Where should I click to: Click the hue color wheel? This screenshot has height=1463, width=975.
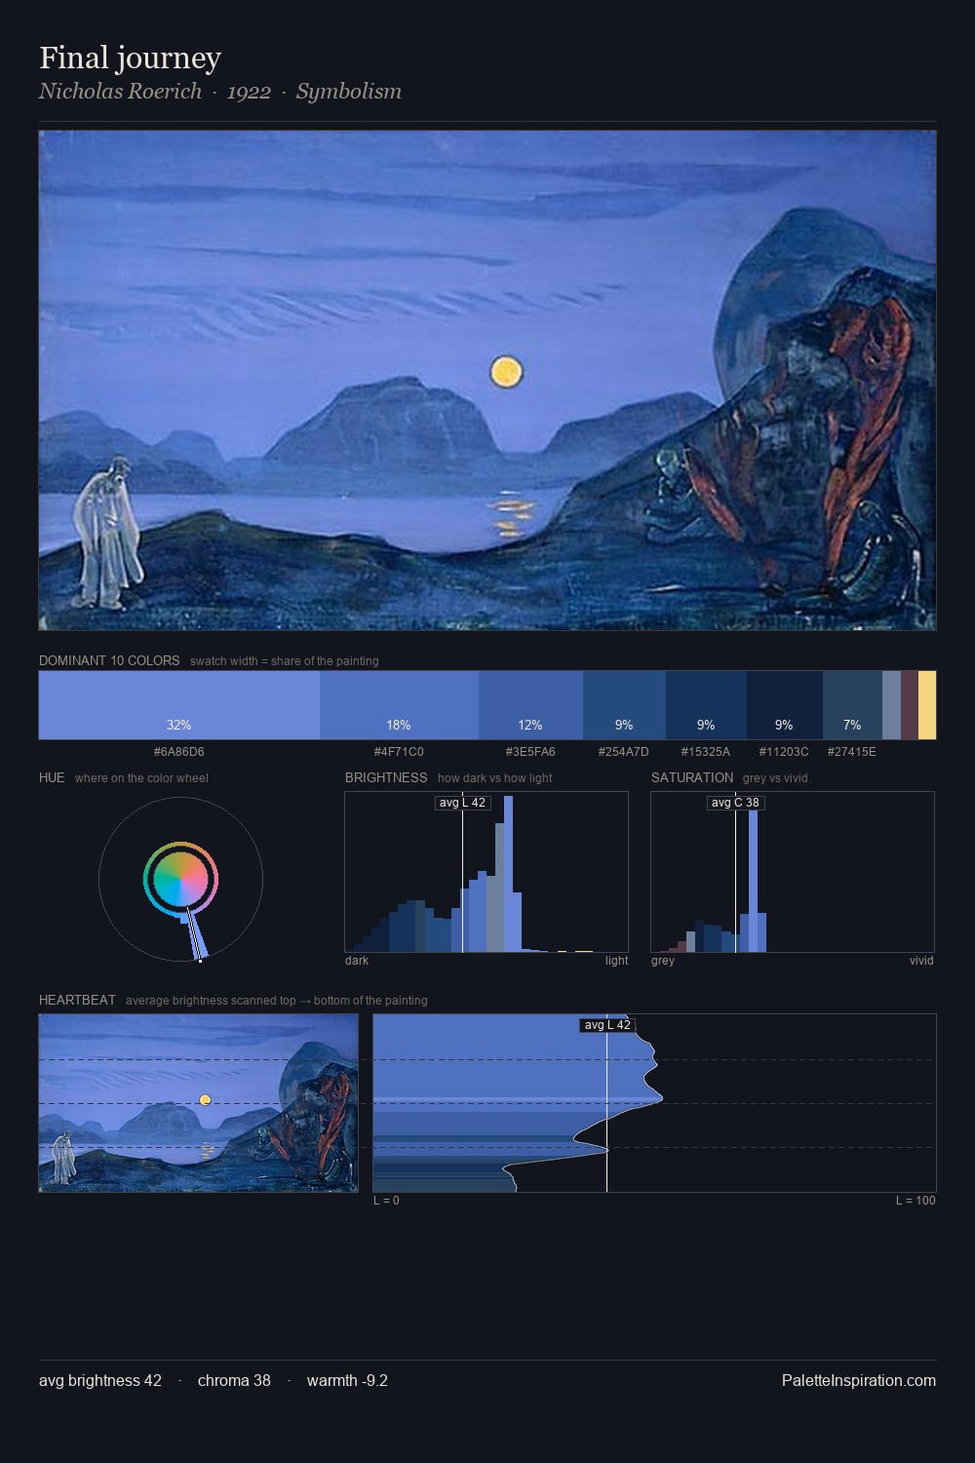(180, 880)
